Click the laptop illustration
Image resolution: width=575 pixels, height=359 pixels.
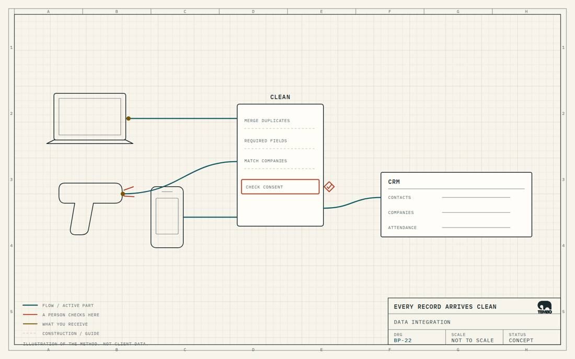90,118
